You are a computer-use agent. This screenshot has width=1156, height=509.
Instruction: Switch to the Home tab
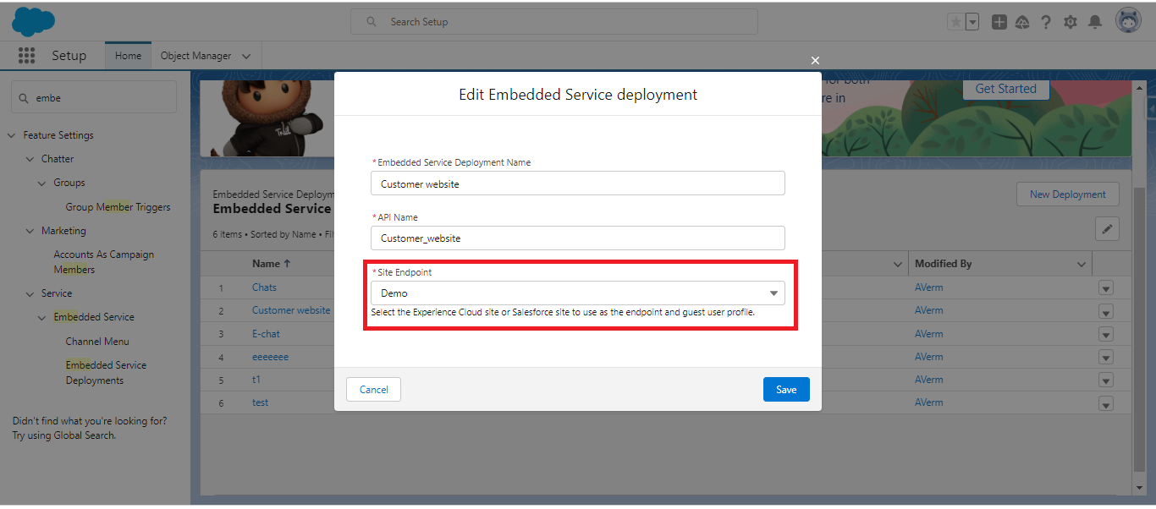[128, 56]
